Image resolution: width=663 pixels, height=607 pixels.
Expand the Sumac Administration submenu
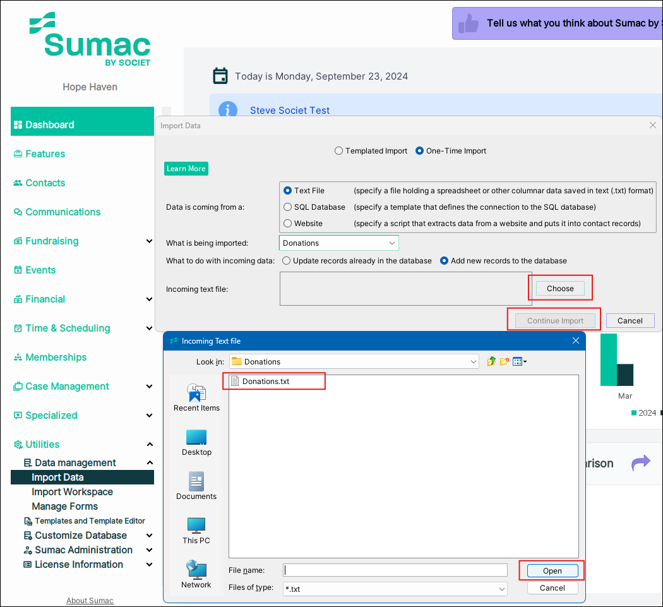(x=149, y=550)
